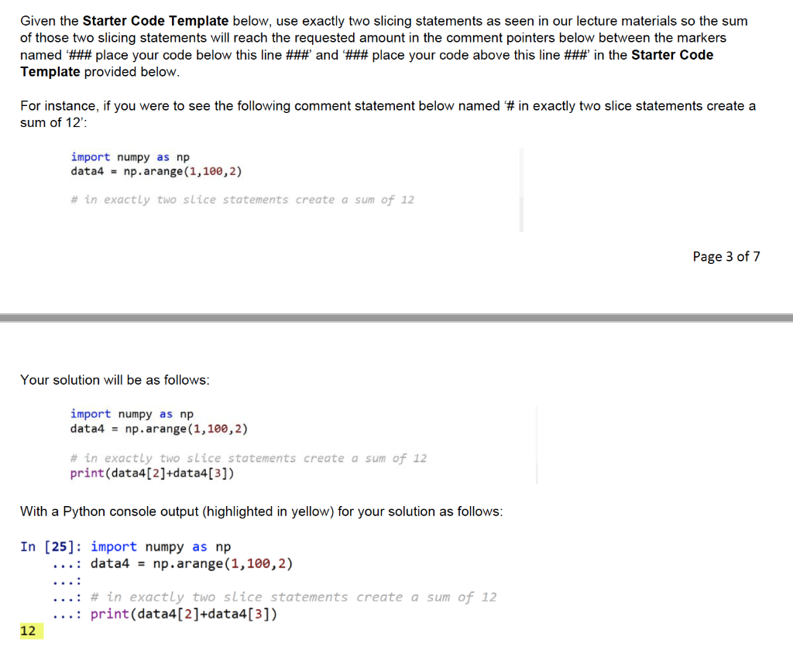Screen dimensions: 793x650
Task: Click the Page 3 of 7 label
Action: (726, 256)
